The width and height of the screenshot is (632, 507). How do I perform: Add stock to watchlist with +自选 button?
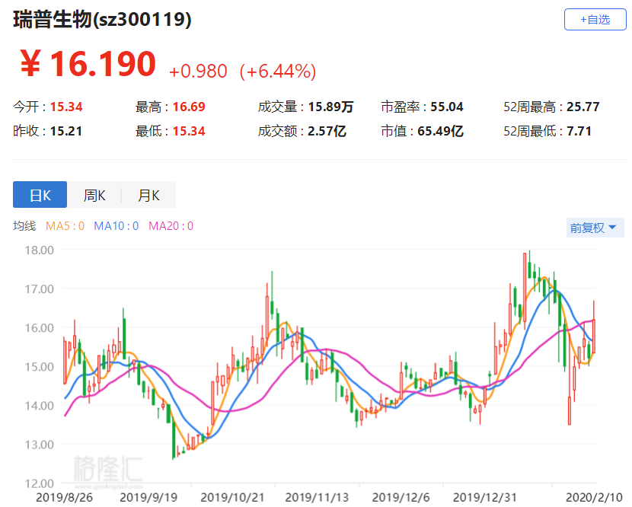coord(595,19)
